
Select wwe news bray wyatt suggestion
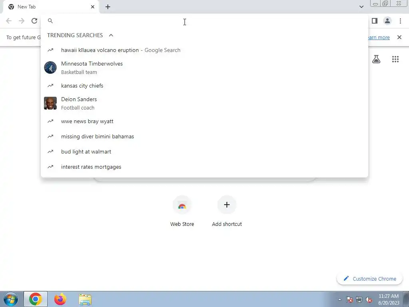(x=204, y=122)
